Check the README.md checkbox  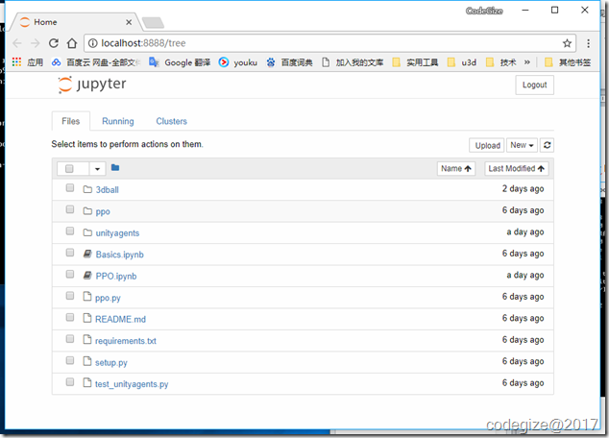70,318
